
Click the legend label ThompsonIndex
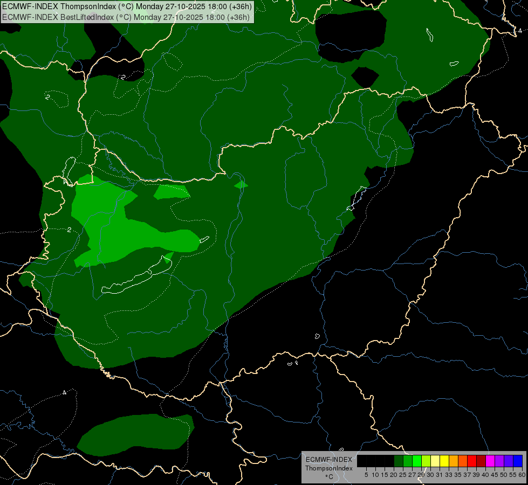[x=328, y=468]
